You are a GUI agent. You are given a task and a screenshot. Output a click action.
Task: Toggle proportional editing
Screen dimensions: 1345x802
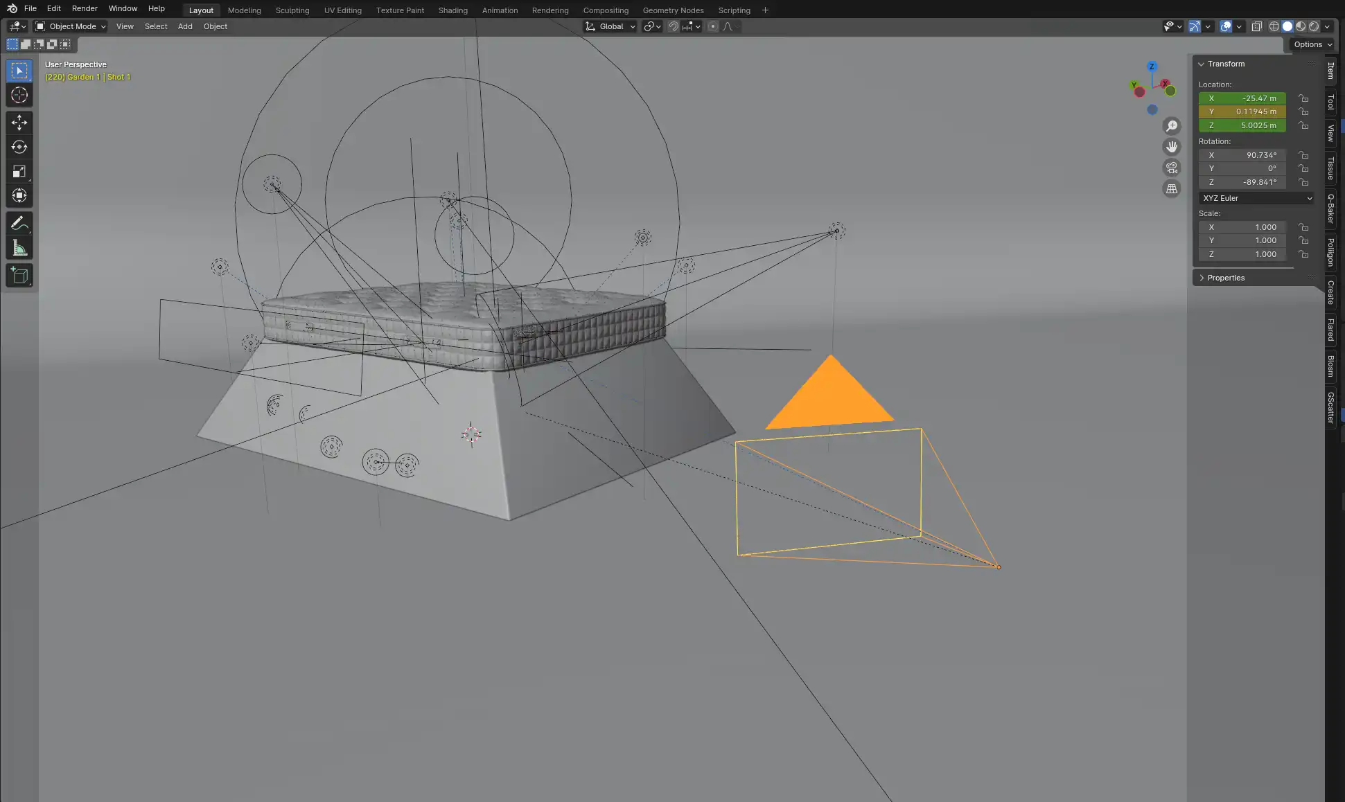pyautogui.click(x=713, y=26)
